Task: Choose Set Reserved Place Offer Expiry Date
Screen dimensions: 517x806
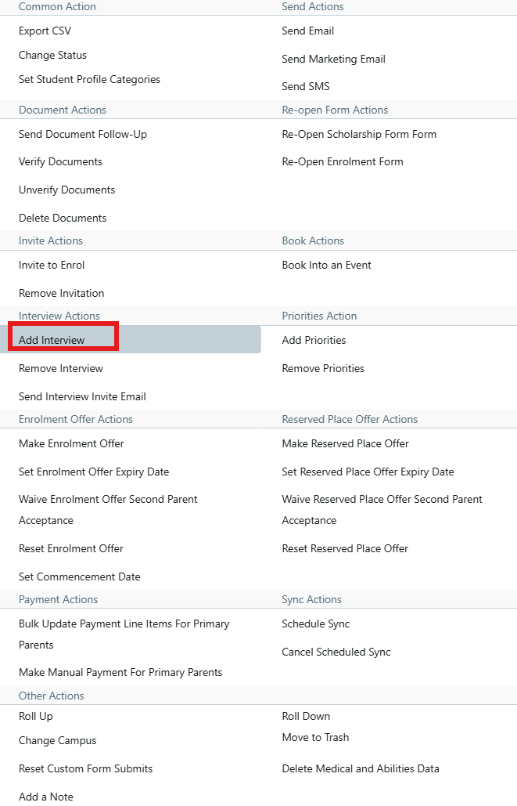Action: (368, 472)
